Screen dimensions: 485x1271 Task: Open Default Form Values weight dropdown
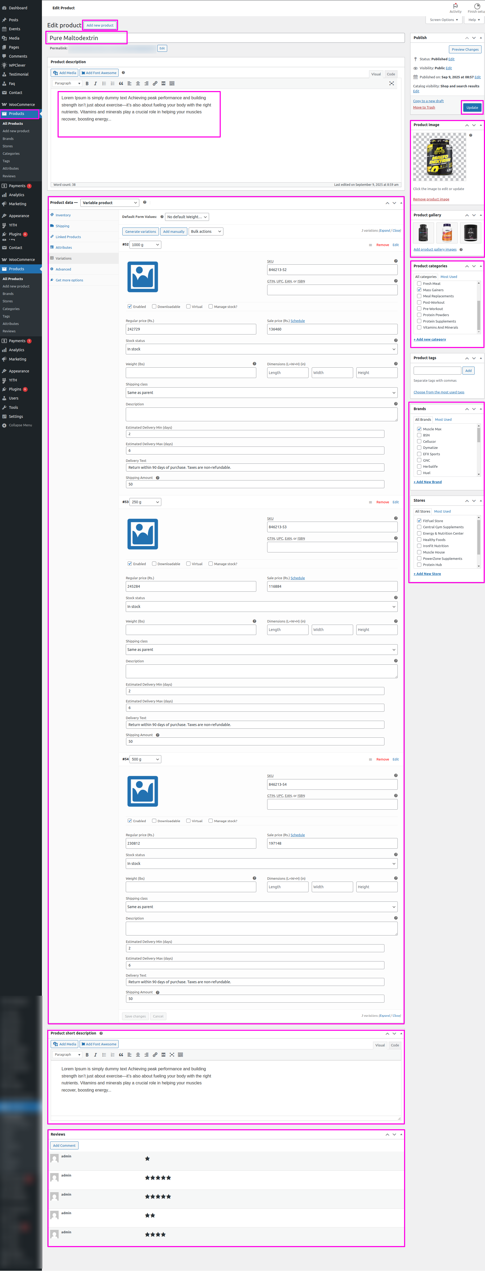click(187, 217)
